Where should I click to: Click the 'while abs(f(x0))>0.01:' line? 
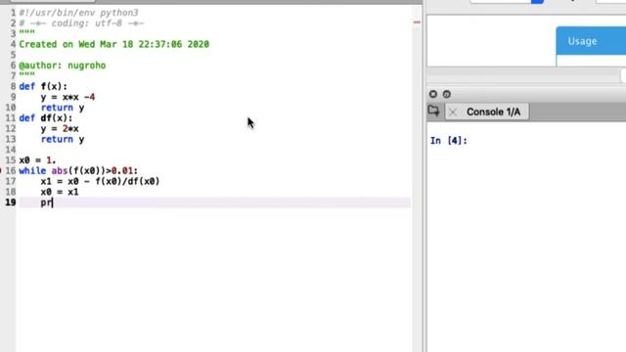coord(78,171)
